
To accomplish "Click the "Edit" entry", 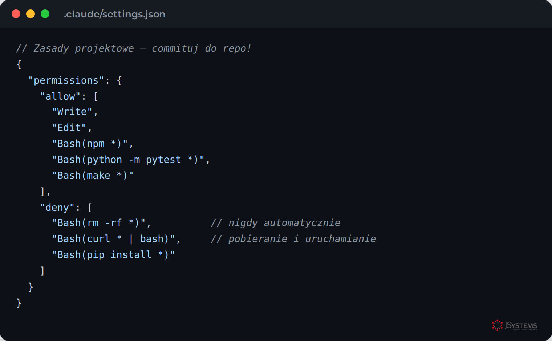I will 69,128.
